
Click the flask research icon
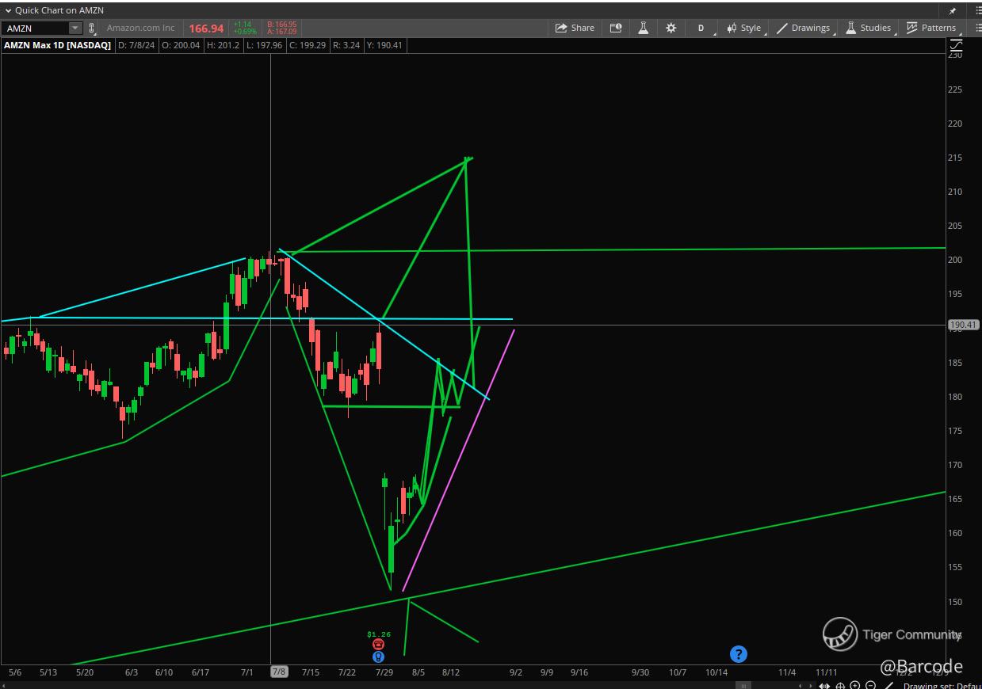point(643,28)
